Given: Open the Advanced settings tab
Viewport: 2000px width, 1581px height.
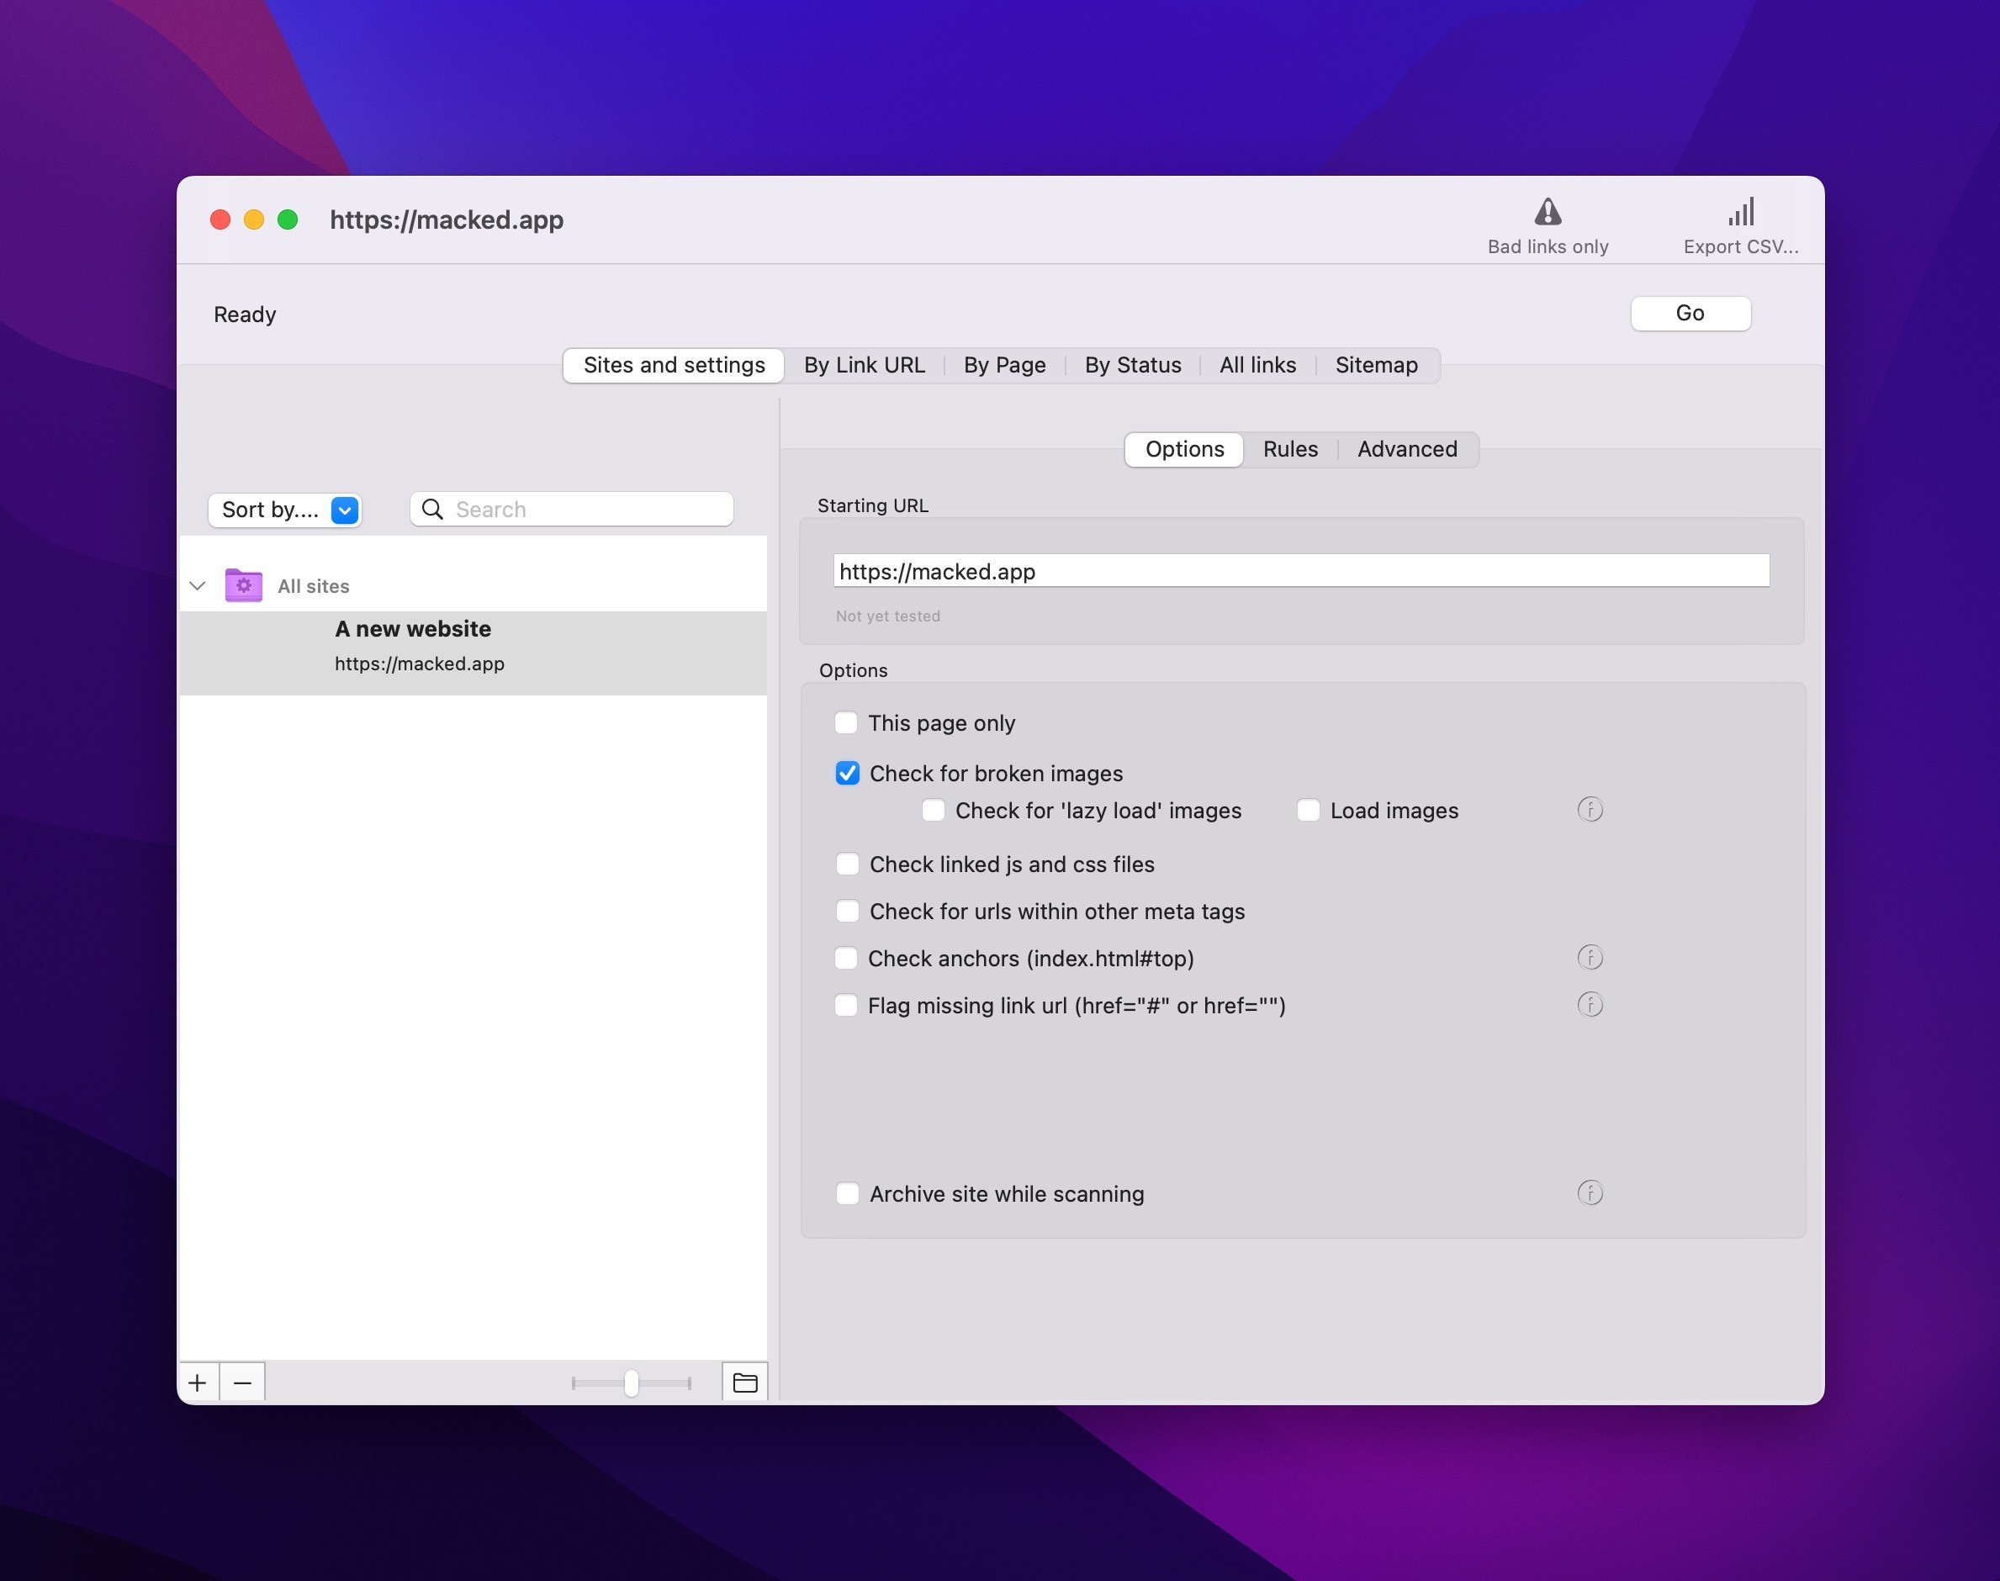Looking at the screenshot, I should coord(1406,449).
